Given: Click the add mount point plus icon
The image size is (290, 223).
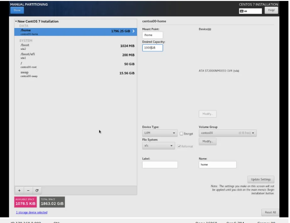Looking at the screenshot, I should click(x=19, y=190).
